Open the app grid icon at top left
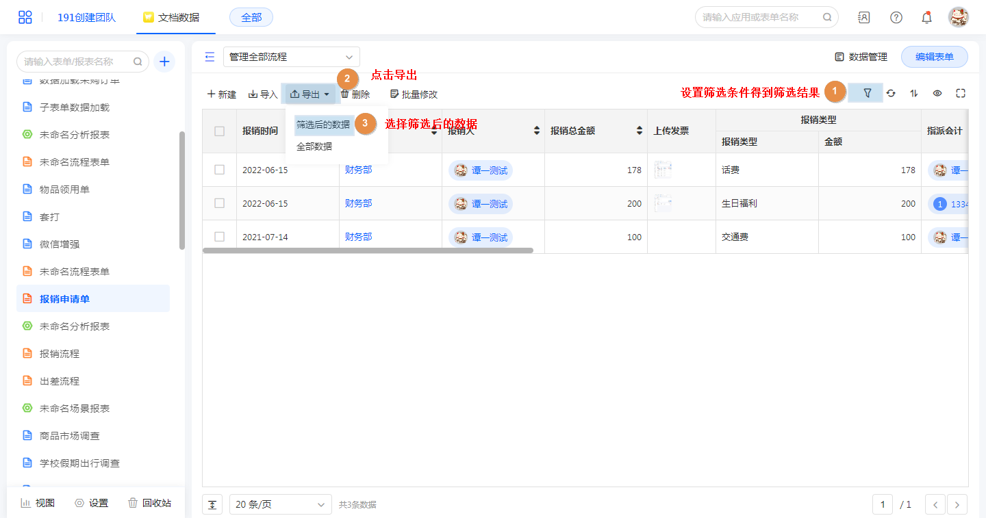The width and height of the screenshot is (986, 518). point(25,18)
